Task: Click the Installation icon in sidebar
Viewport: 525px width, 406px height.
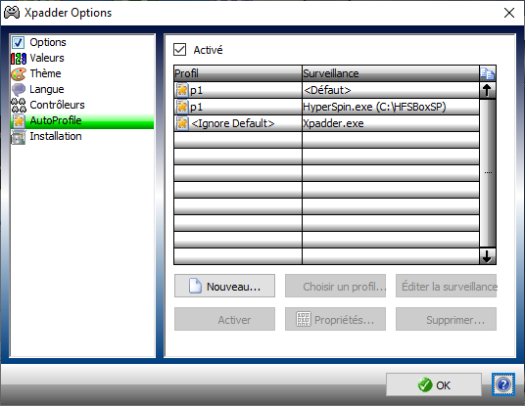Action: point(18,137)
